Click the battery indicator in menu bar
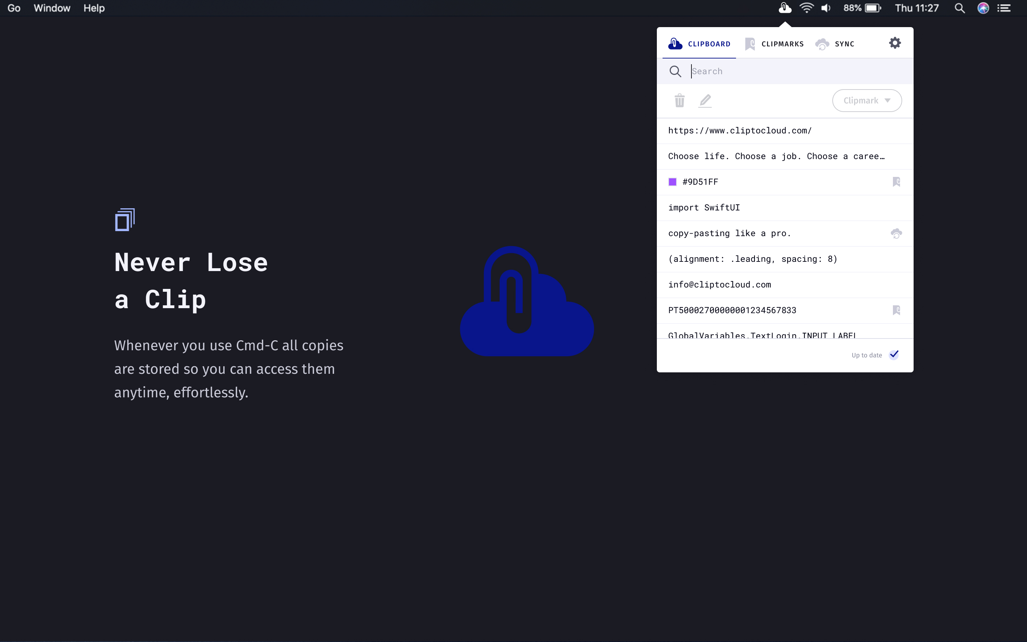Image resolution: width=1027 pixels, height=642 pixels. tap(873, 8)
